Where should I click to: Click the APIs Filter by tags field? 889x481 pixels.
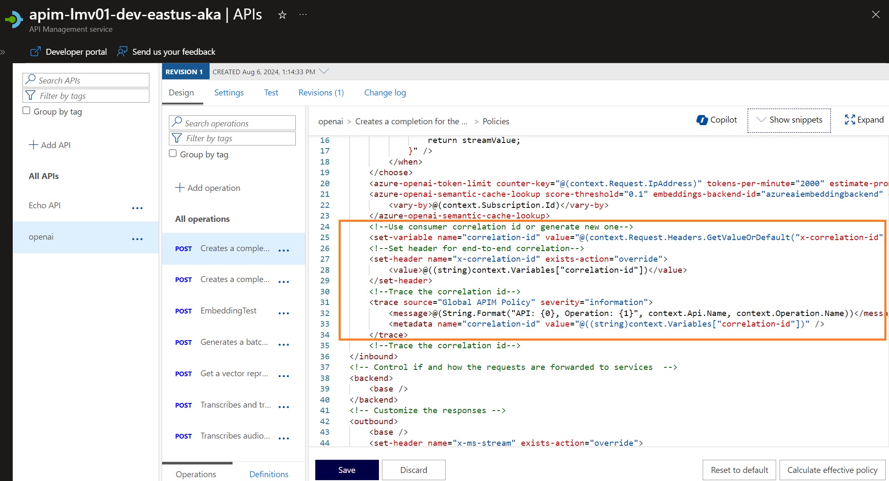tap(86, 95)
